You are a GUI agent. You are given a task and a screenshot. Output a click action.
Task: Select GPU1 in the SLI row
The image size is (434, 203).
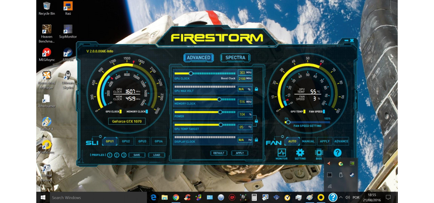(x=110, y=141)
